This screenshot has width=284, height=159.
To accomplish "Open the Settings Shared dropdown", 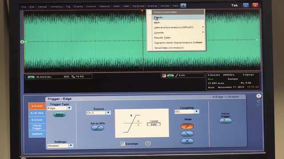I will (x=71, y=145).
